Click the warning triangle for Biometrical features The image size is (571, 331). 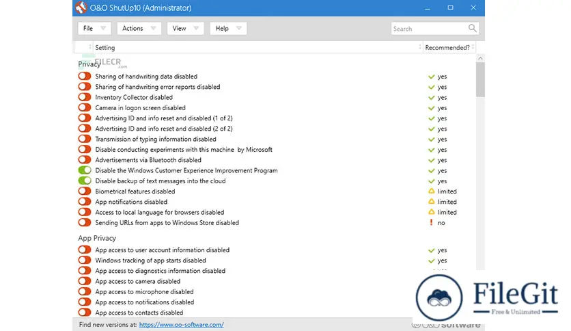[x=432, y=191]
